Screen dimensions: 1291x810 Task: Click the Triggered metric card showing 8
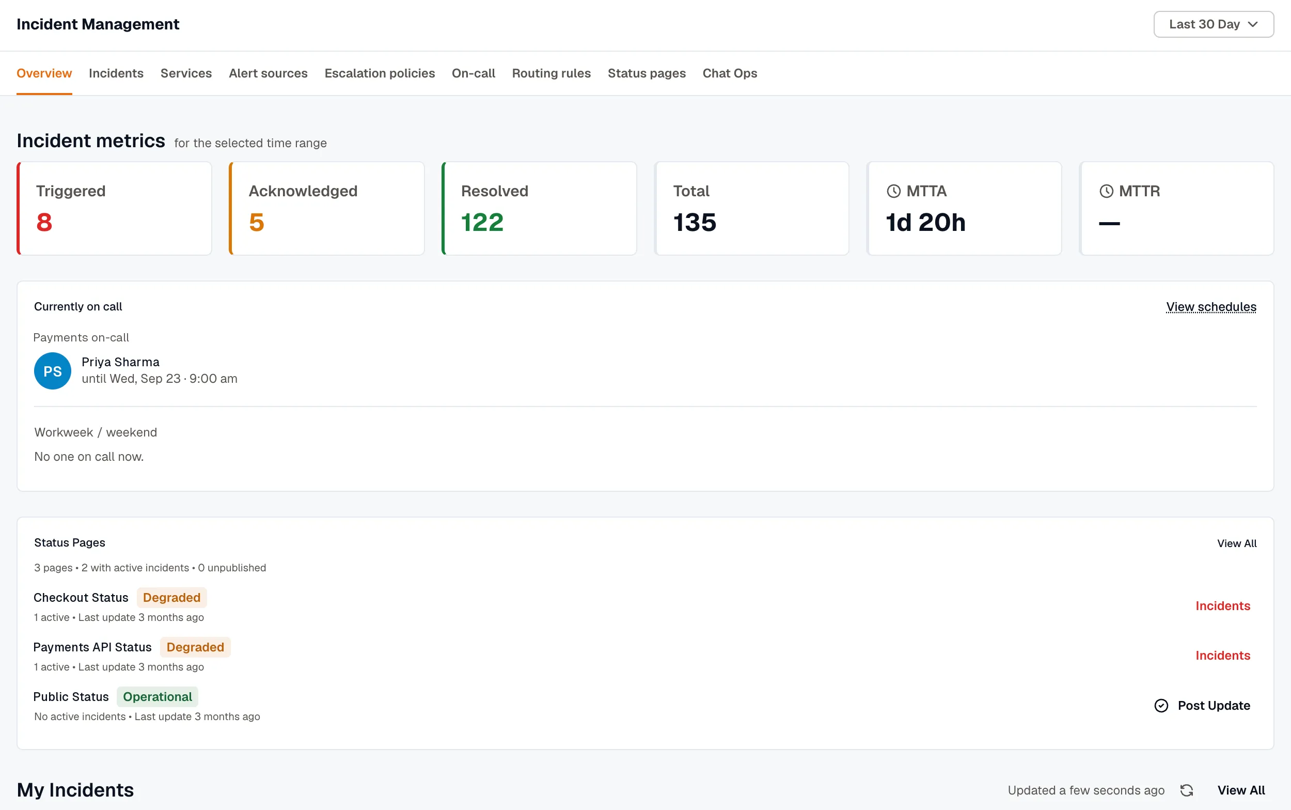(114, 208)
